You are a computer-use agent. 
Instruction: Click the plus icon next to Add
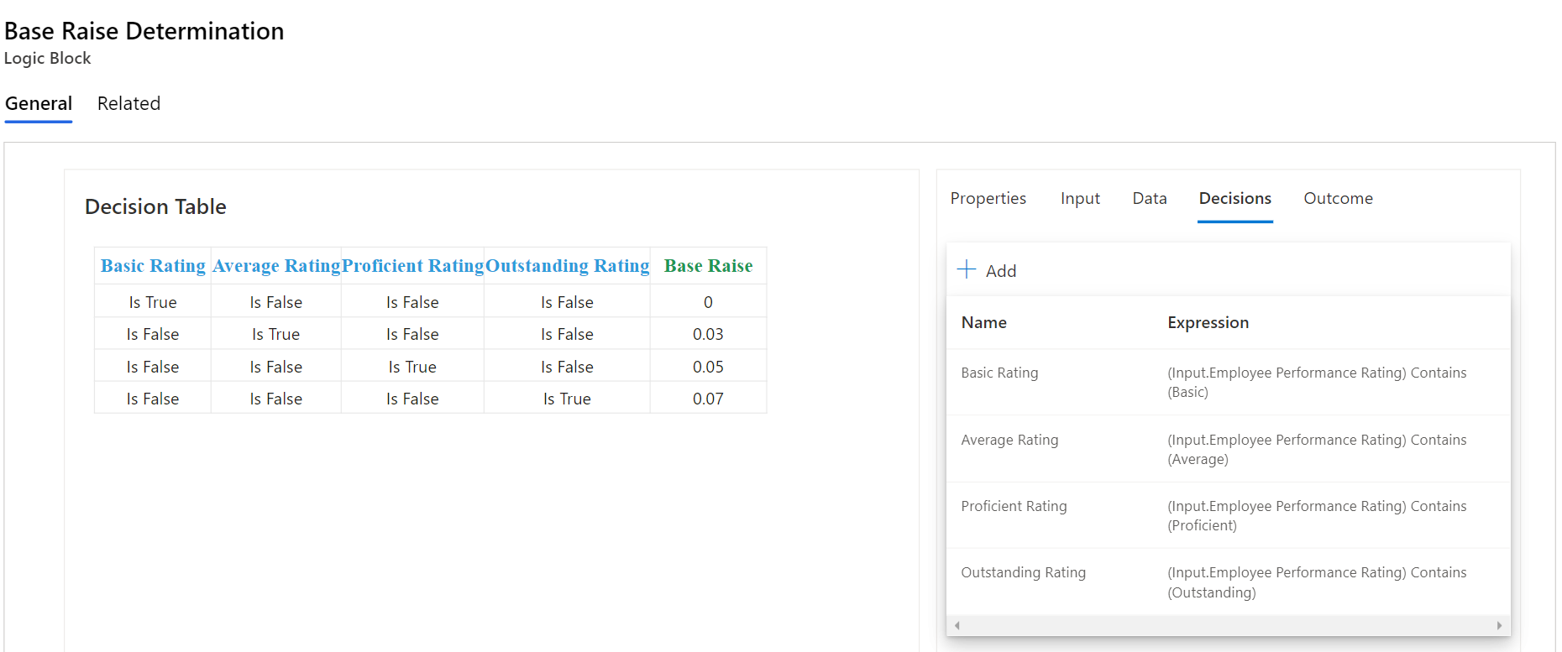click(x=967, y=269)
